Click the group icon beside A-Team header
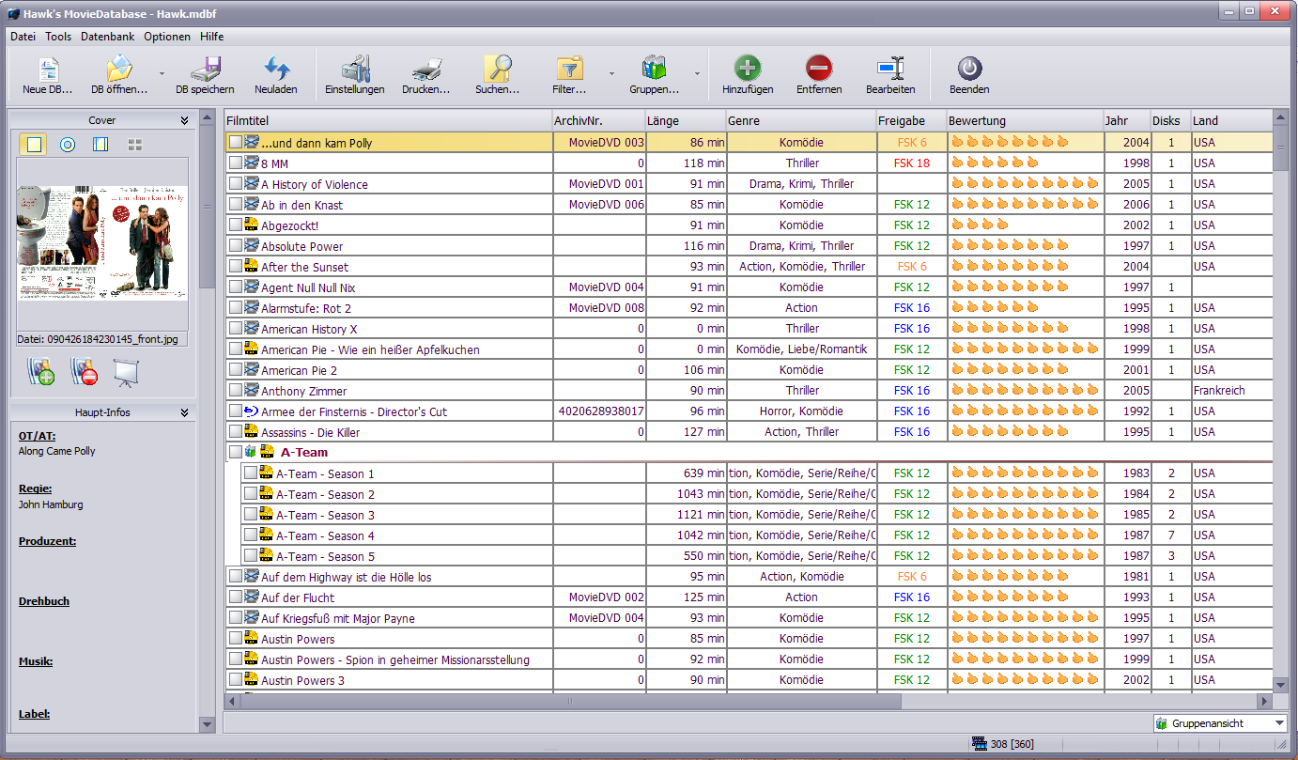 point(251,453)
